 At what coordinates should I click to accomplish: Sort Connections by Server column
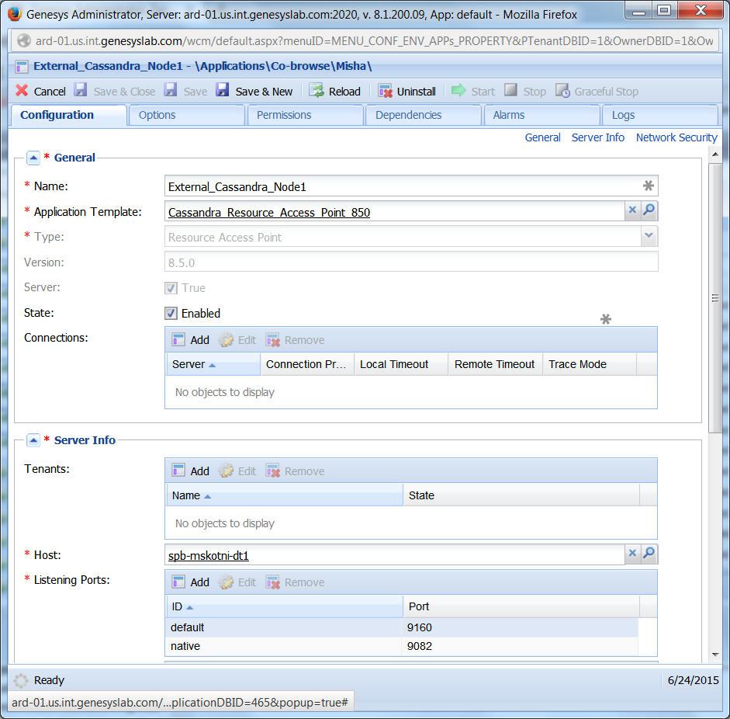[213, 364]
